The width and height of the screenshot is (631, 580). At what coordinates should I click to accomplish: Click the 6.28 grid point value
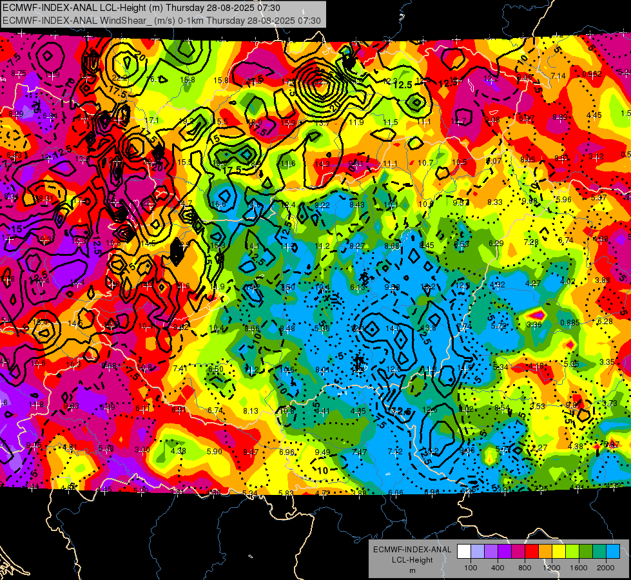coord(605,321)
